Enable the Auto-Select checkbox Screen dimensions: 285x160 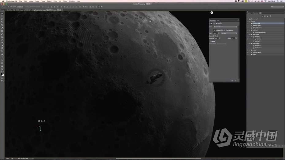pos(8,7)
